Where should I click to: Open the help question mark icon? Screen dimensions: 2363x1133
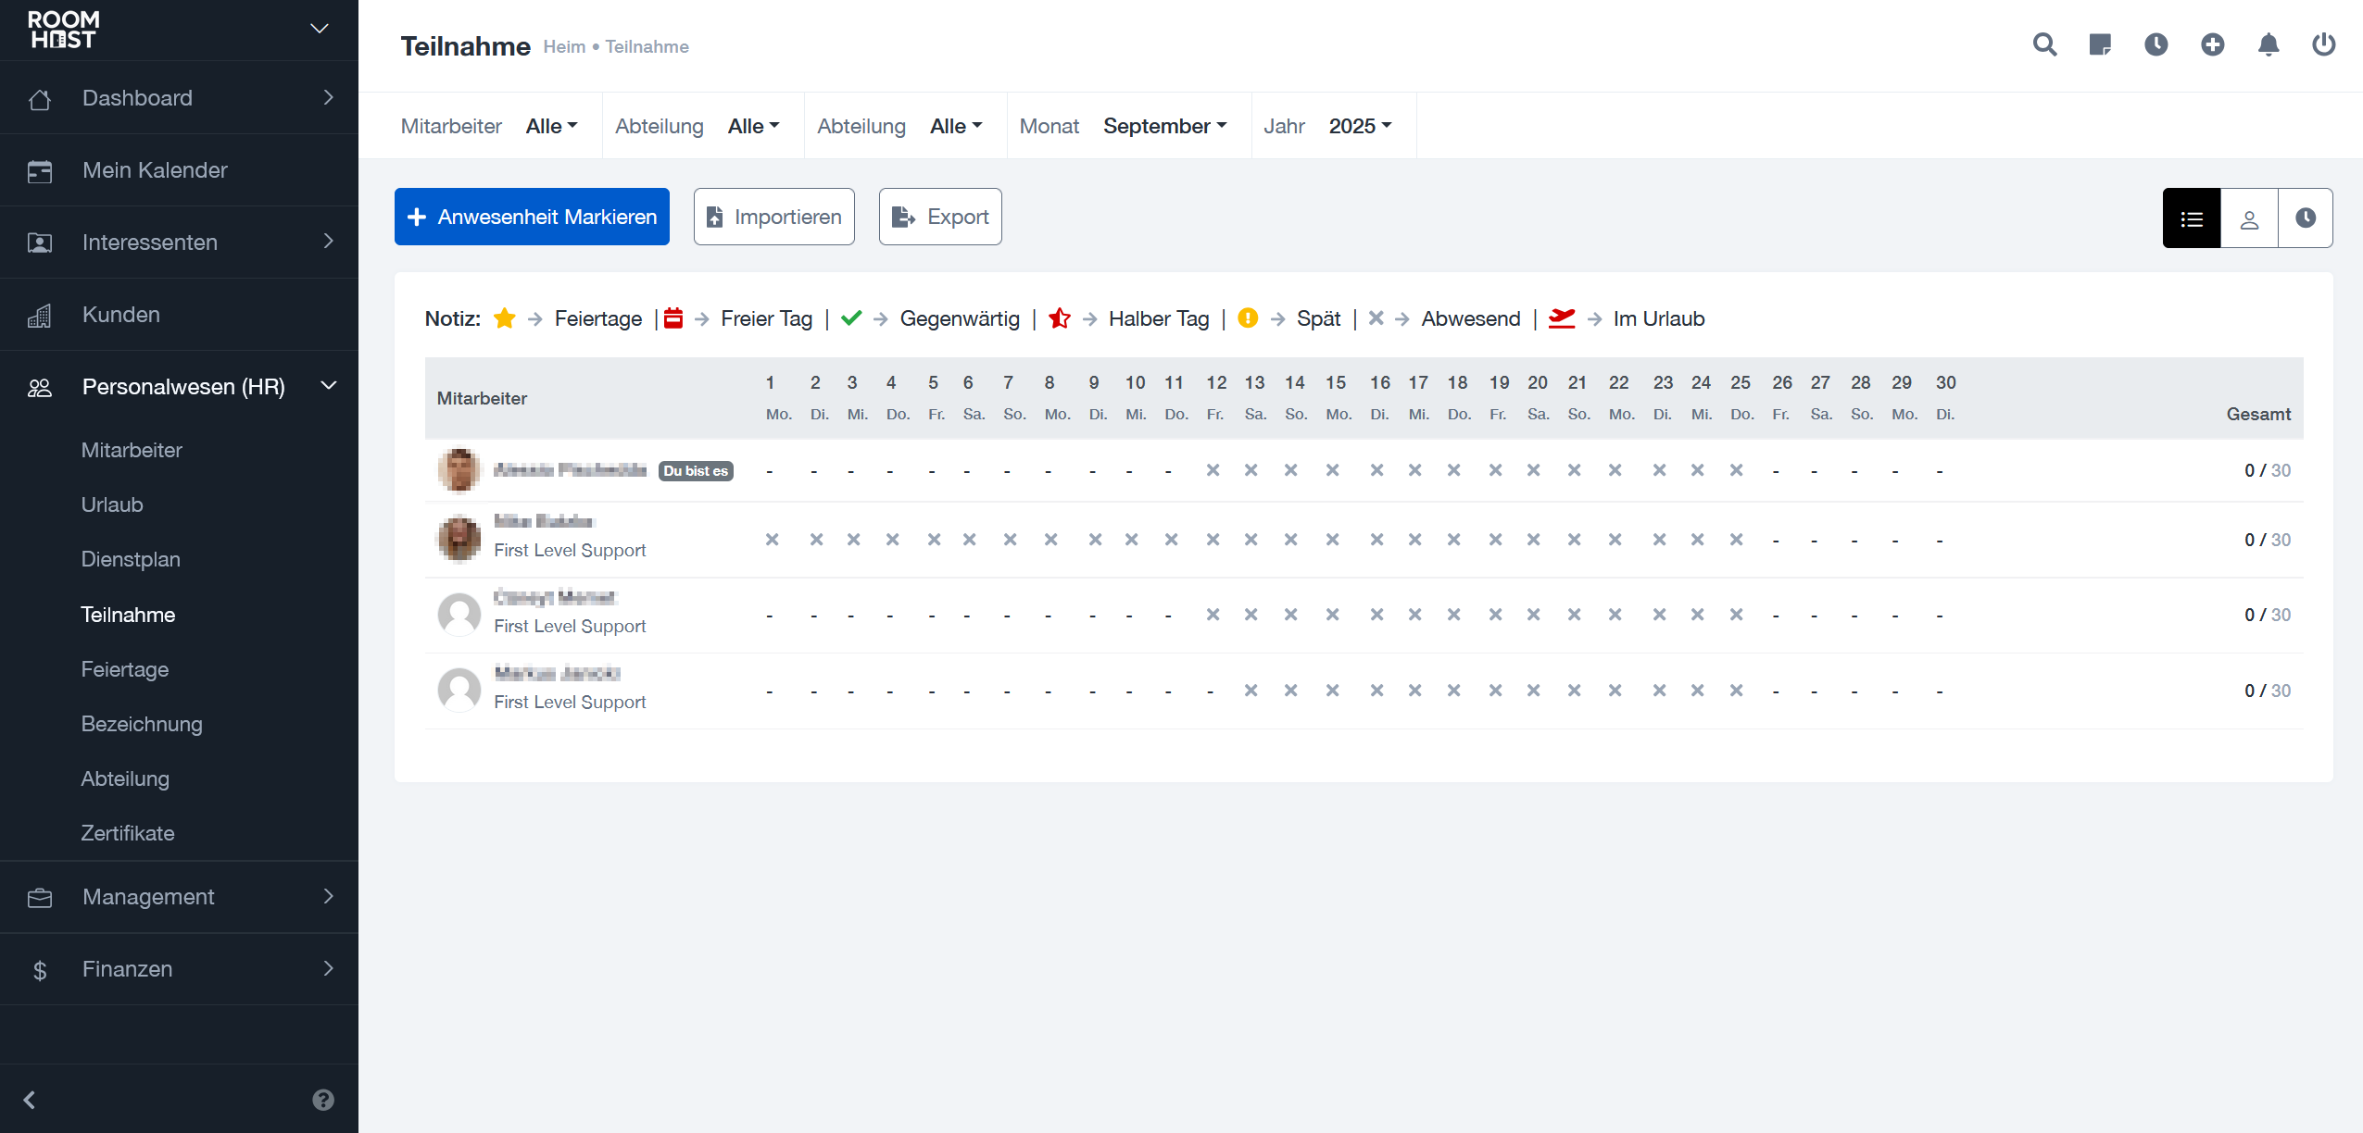click(x=322, y=1100)
